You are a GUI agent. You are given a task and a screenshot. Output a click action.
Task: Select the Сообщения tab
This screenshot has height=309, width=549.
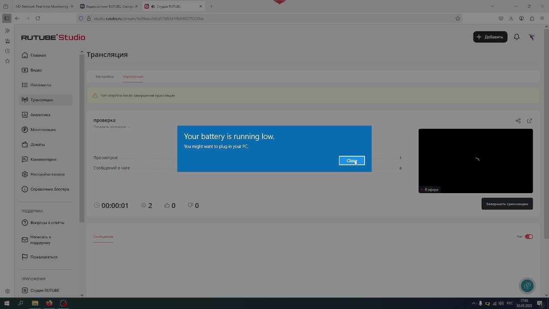(103, 236)
